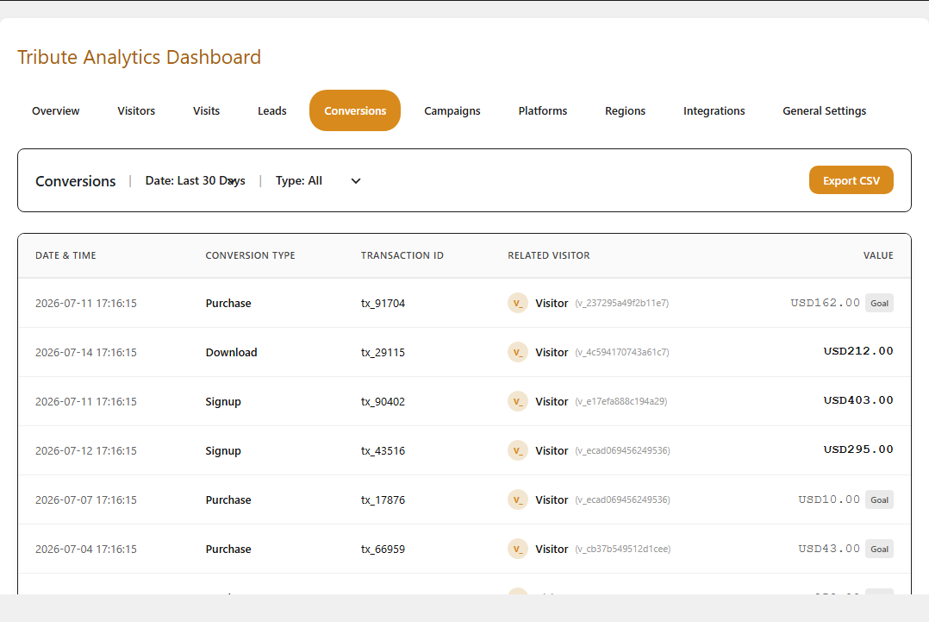
Task: Click visitor avatar icon for tx_91704 row
Action: 518,303
